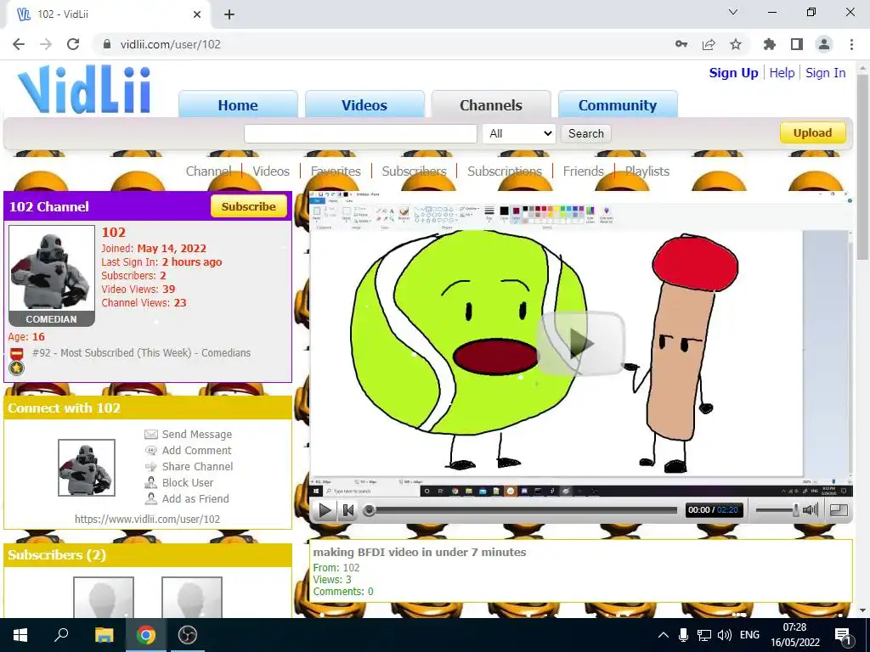
Task: Toggle video player fullscreen icon
Action: click(839, 510)
